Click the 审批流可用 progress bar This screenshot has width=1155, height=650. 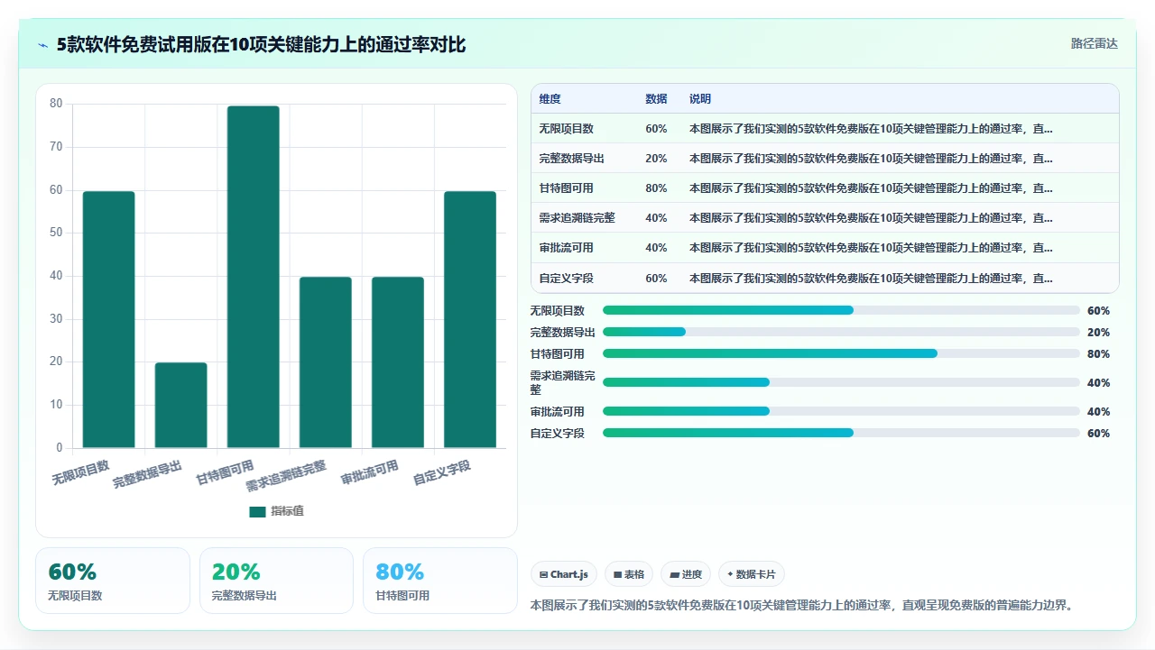[841, 411]
